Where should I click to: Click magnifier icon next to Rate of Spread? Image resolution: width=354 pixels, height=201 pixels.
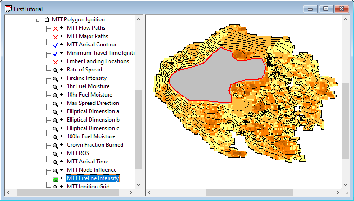55,70
